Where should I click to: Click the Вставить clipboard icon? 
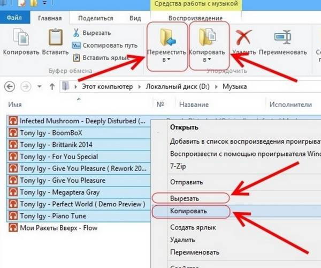click(55, 37)
